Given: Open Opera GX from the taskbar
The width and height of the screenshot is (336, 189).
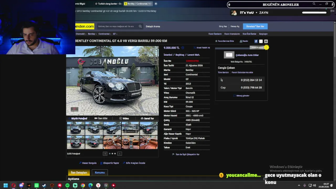Looking at the screenshot, I should 13,185.
